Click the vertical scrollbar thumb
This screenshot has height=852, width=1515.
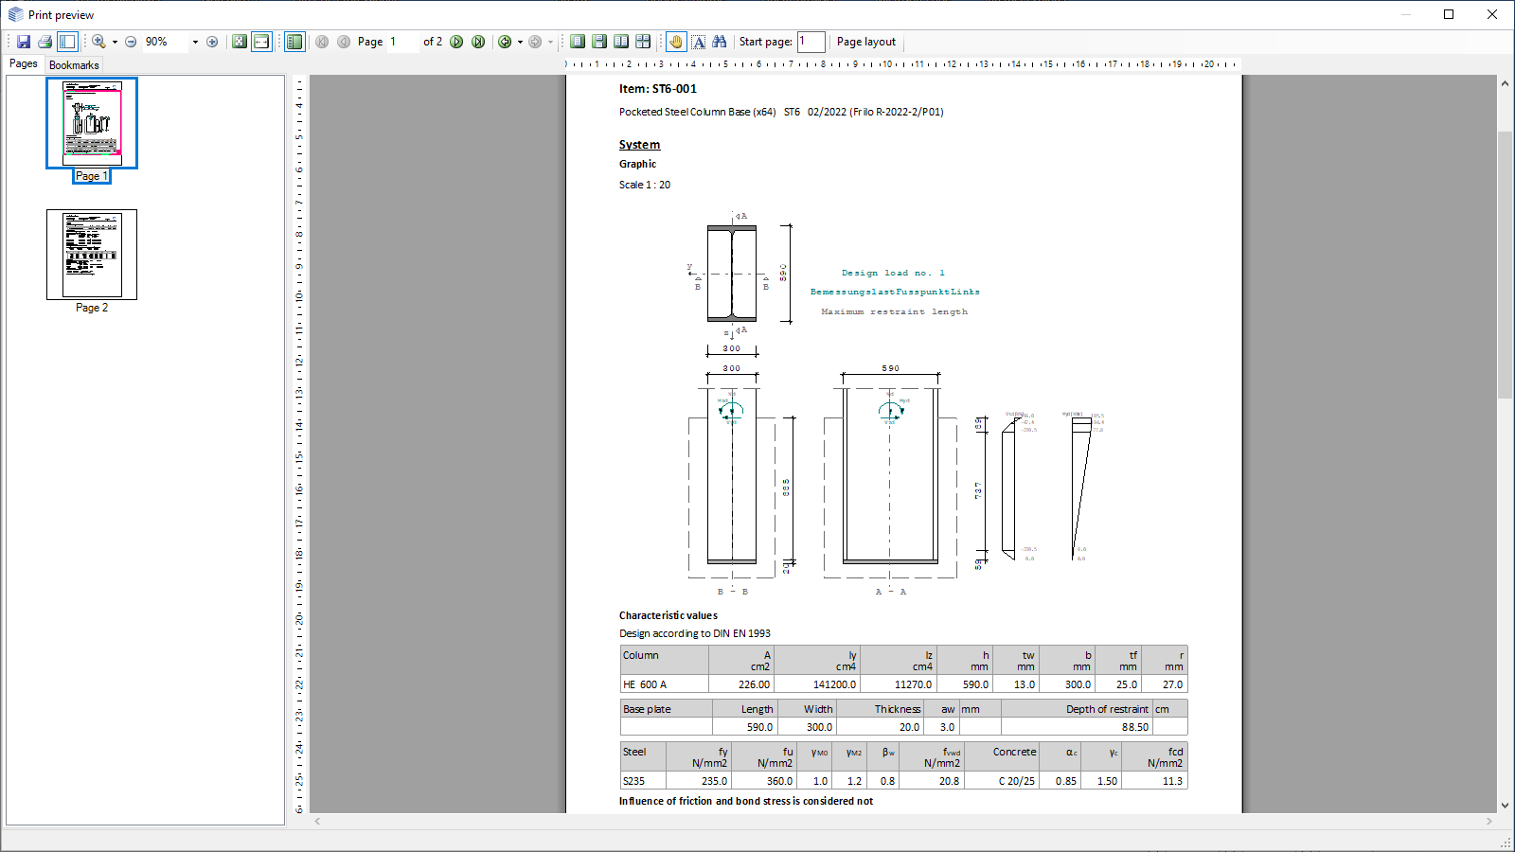coord(1505,265)
